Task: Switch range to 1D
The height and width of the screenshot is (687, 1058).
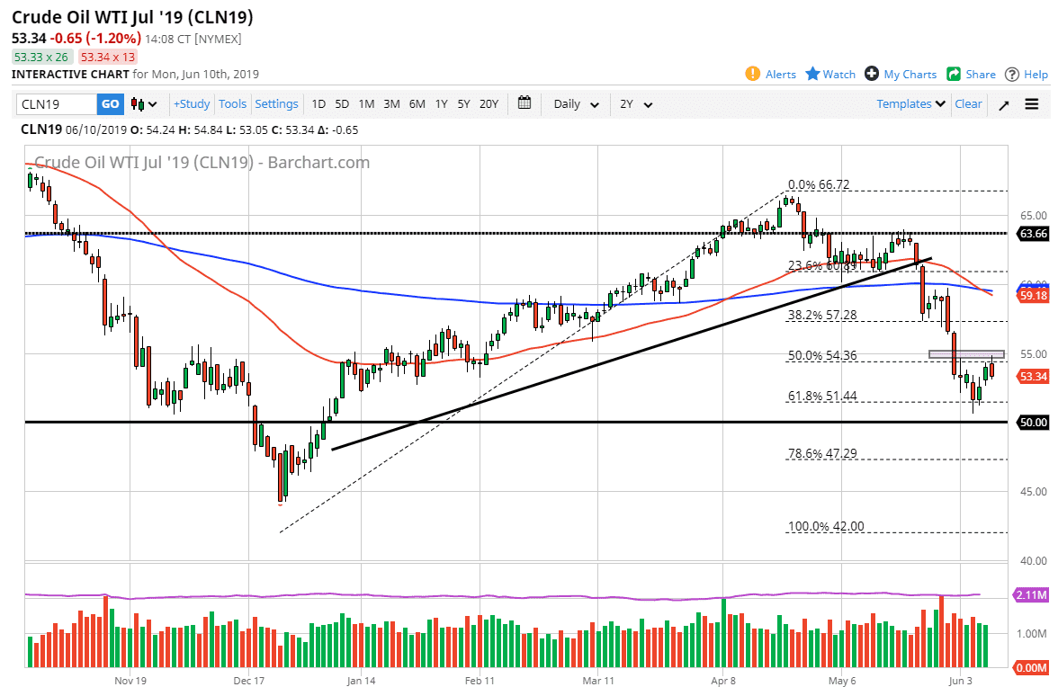Action: pos(318,104)
